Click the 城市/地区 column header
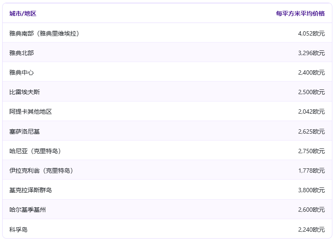 (x=23, y=13)
